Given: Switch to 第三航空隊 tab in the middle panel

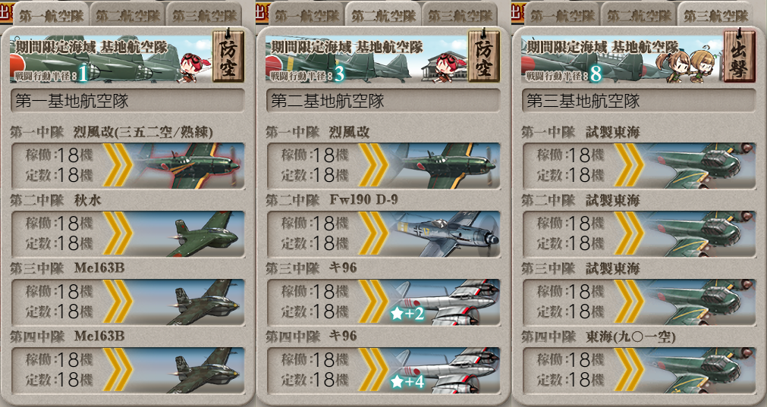Looking at the screenshot, I should pos(461,15).
